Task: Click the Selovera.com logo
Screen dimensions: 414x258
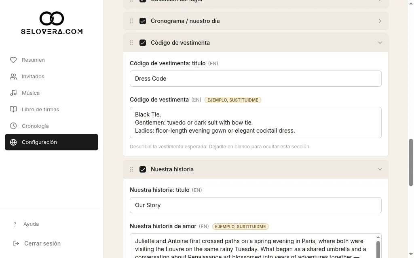Action: (52, 23)
